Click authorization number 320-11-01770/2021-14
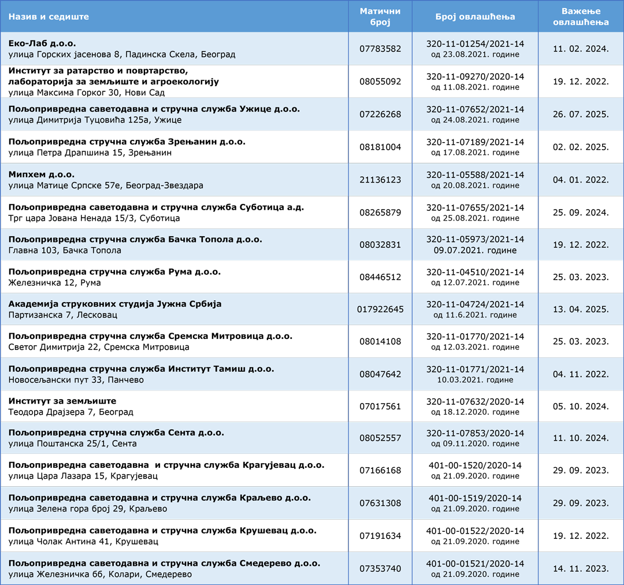Image resolution: width=624 pixels, height=585 pixels. coord(475,337)
